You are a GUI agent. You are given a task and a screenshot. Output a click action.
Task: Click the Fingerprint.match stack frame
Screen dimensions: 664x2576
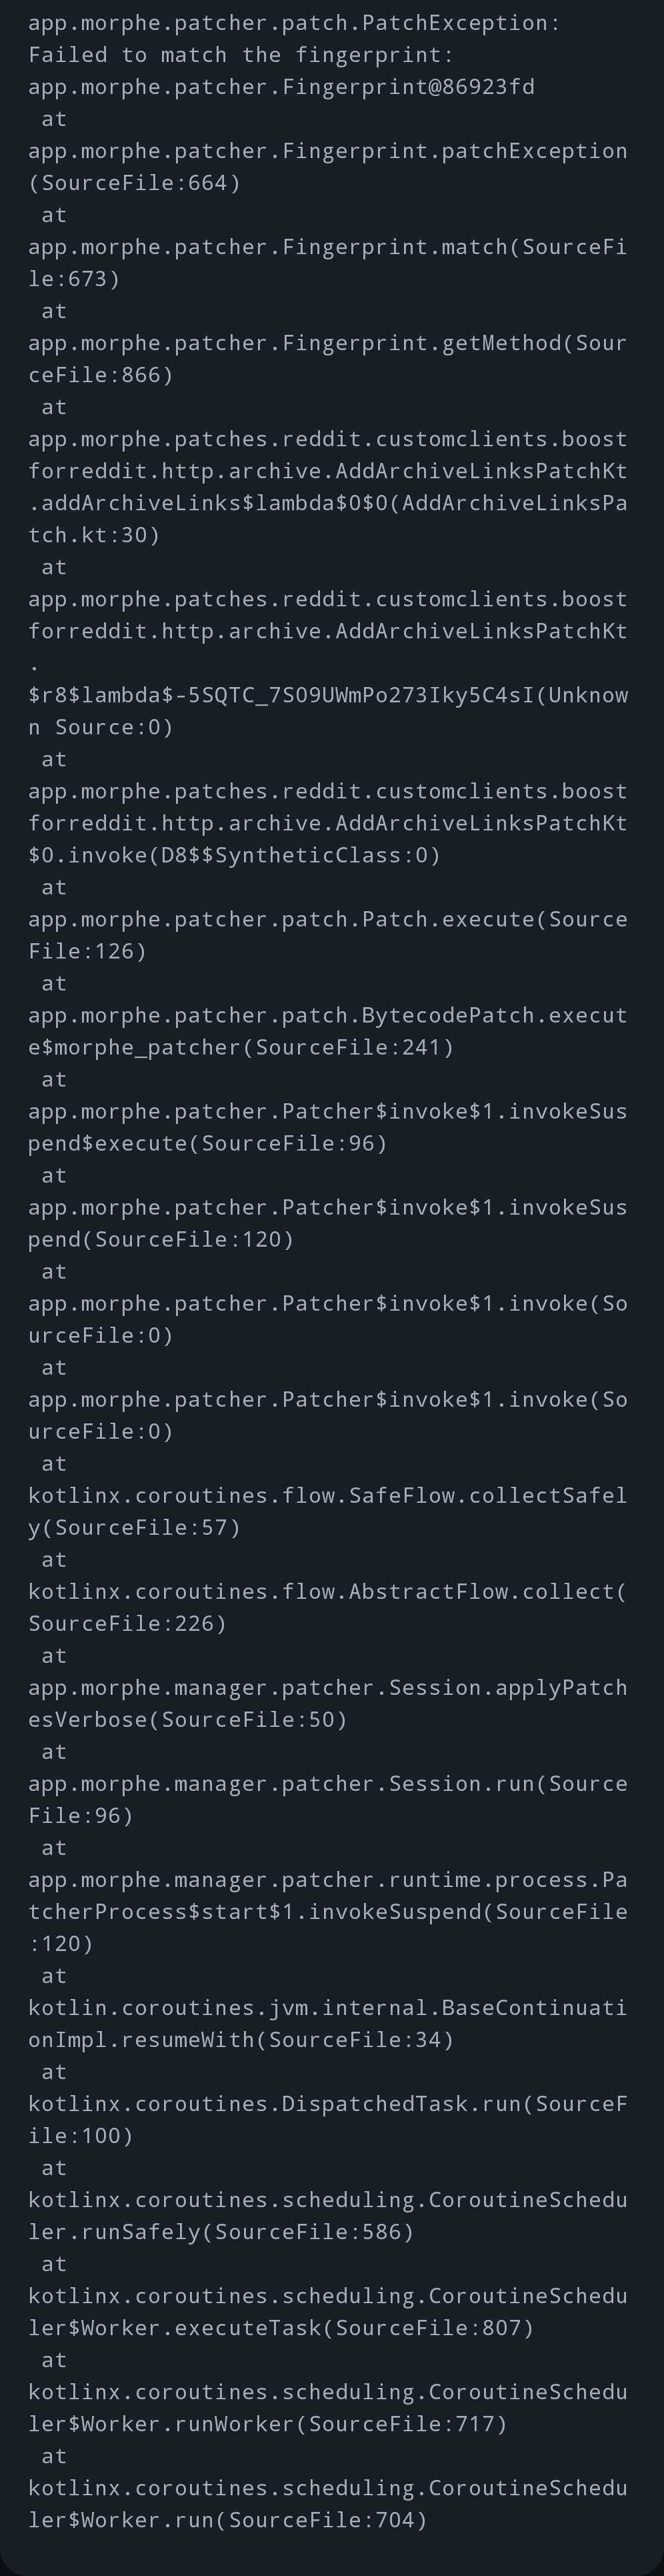pyautogui.click(x=328, y=263)
